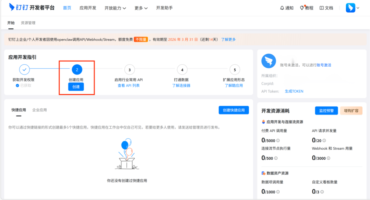370x200 pixels.
Task: Switch to the 资源管理 tab
Action: (x=28, y=23)
